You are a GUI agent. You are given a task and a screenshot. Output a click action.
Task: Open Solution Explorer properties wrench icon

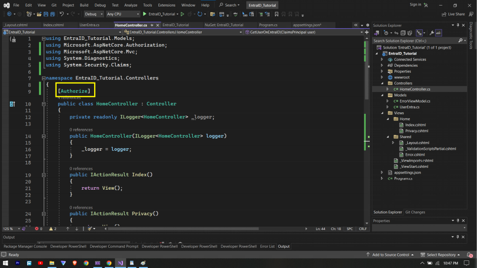coord(431,33)
